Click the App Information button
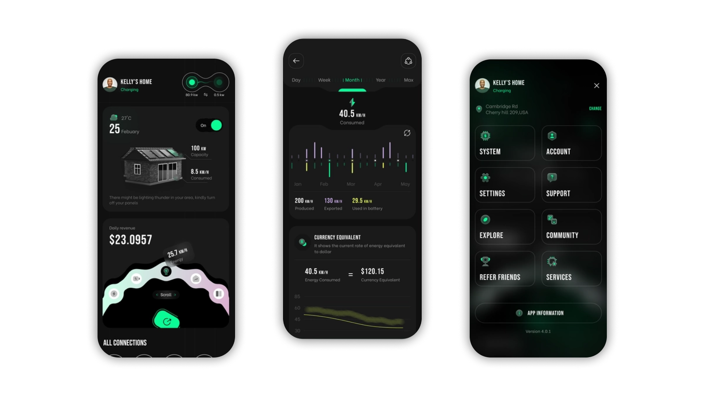 tap(538, 313)
